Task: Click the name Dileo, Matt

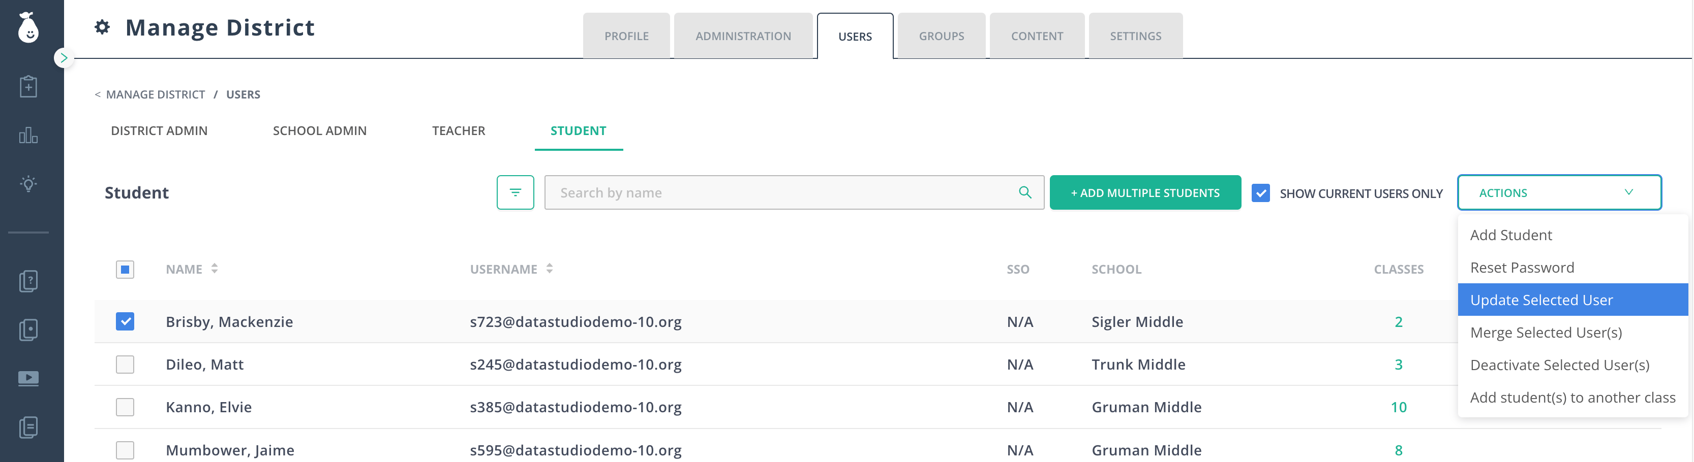Action: tap(204, 364)
